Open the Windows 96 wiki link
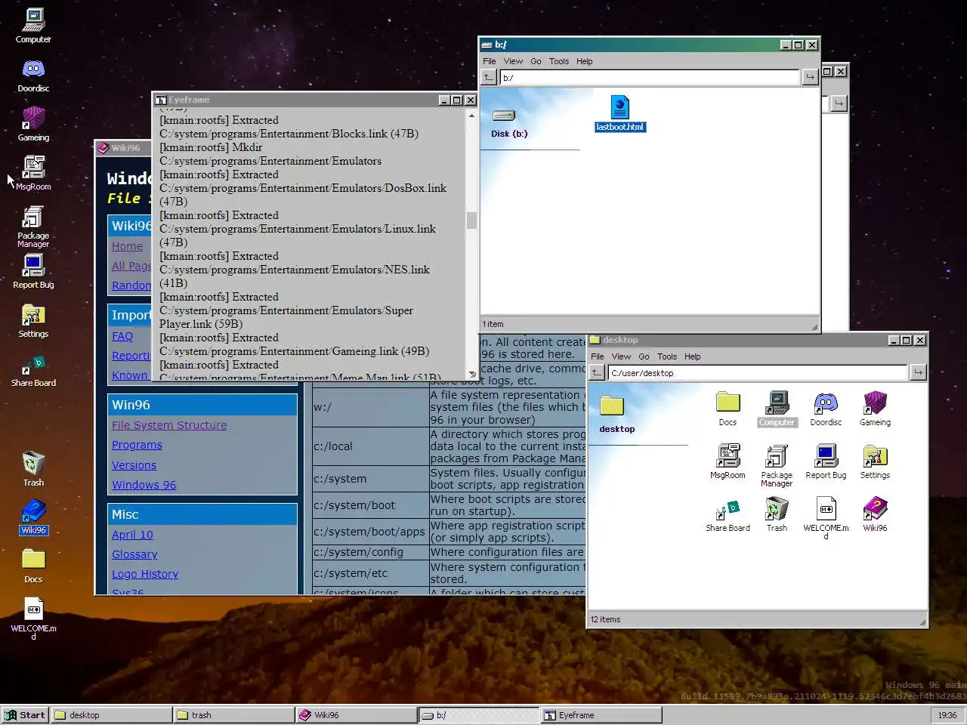967x725 pixels. point(144,485)
